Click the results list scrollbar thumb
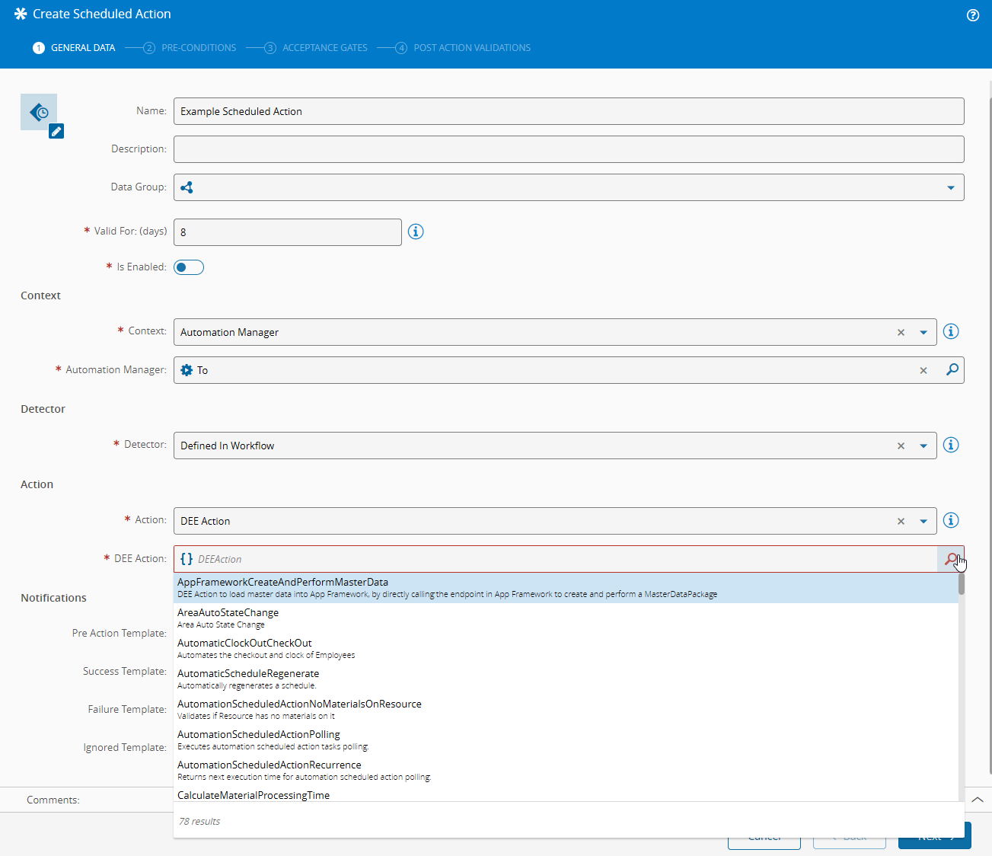This screenshot has width=992, height=856. (x=962, y=584)
